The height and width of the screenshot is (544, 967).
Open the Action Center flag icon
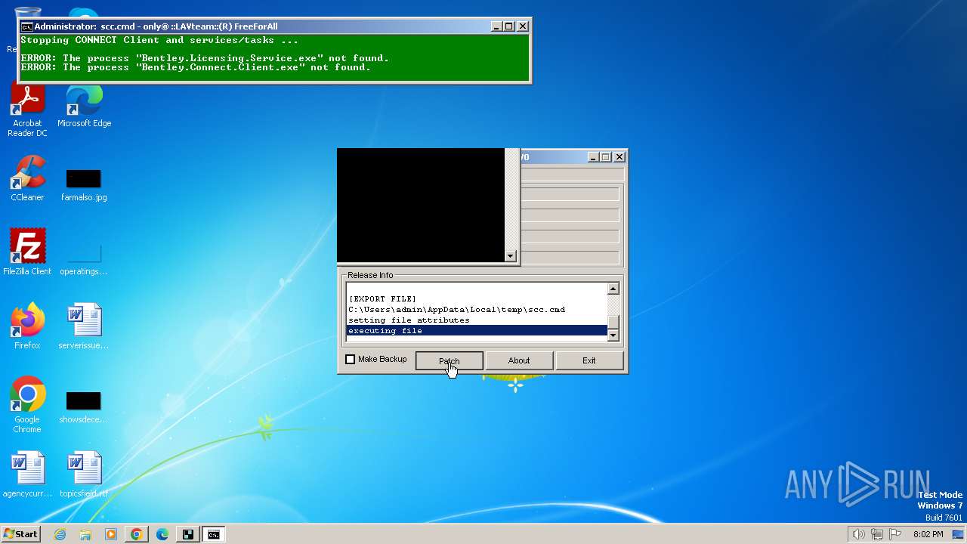pyautogui.click(x=896, y=534)
